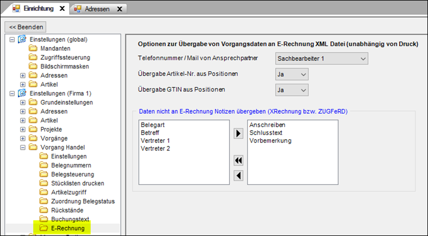Expand the Projekte tree node
This screenshot has height=236, width=428.
23,129
